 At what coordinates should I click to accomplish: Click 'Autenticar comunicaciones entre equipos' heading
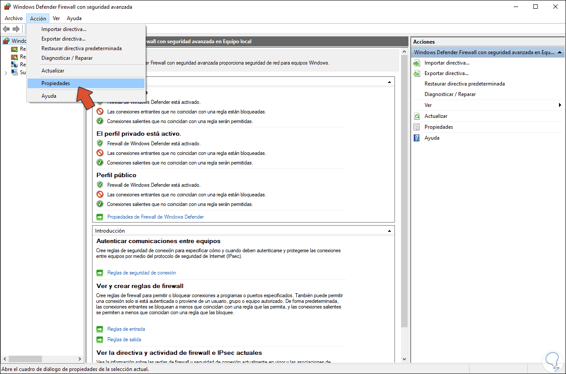point(158,241)
